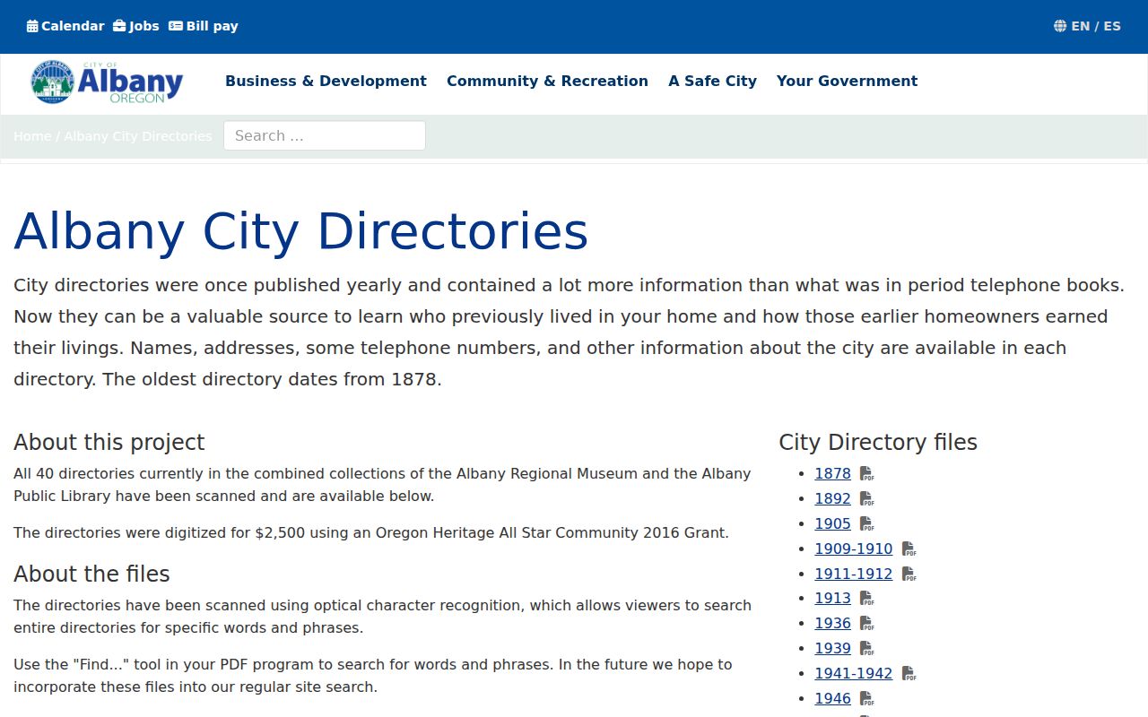Open the 1892 city directory
Image resolution: width=1148 pixels, height=717 pixels.
[x=832, y=498]
